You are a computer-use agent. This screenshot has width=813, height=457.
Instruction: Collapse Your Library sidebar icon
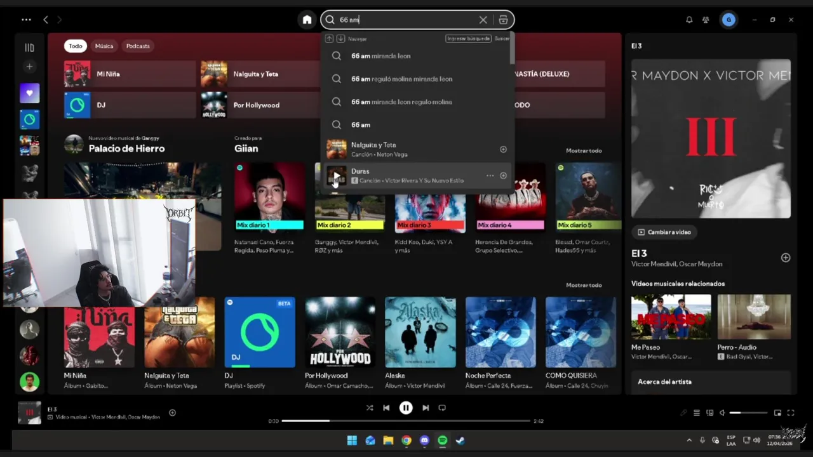(29, 48)
